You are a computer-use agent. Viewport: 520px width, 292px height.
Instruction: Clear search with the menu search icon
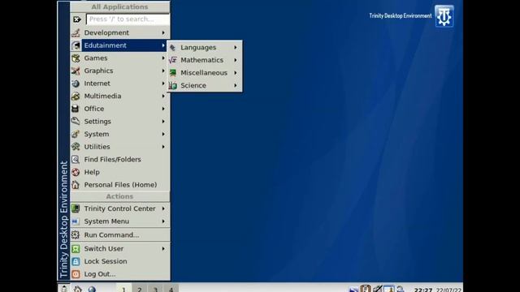coord(77,19)
